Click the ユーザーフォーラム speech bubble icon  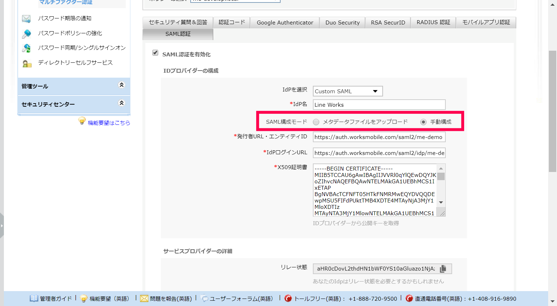(x=204, y=299)
